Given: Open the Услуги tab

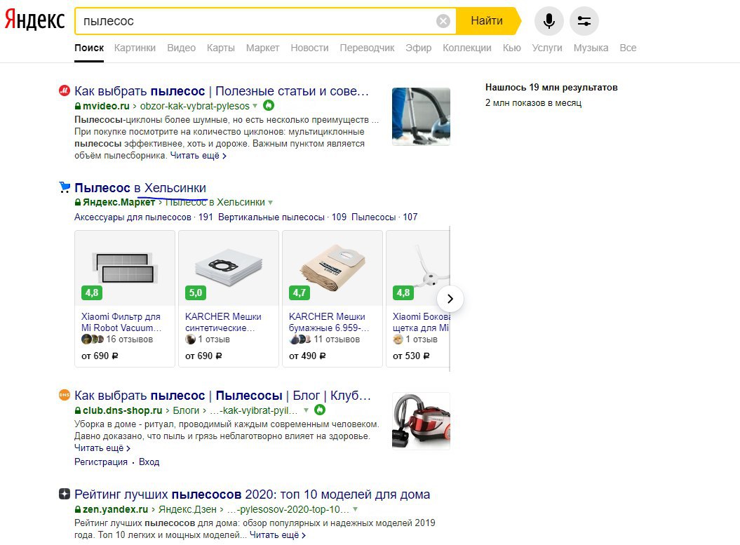Looking at the screenshot, I should tap(547, 48).
